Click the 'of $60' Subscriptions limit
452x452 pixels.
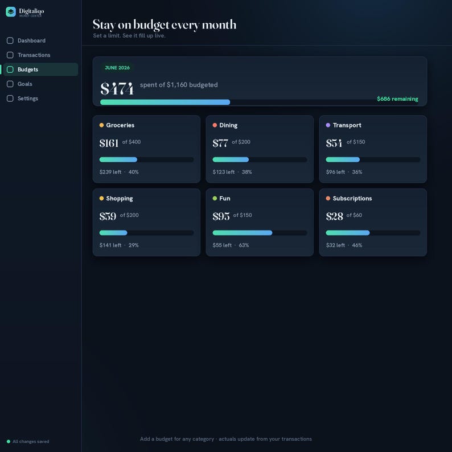click(x=354, y=215)
